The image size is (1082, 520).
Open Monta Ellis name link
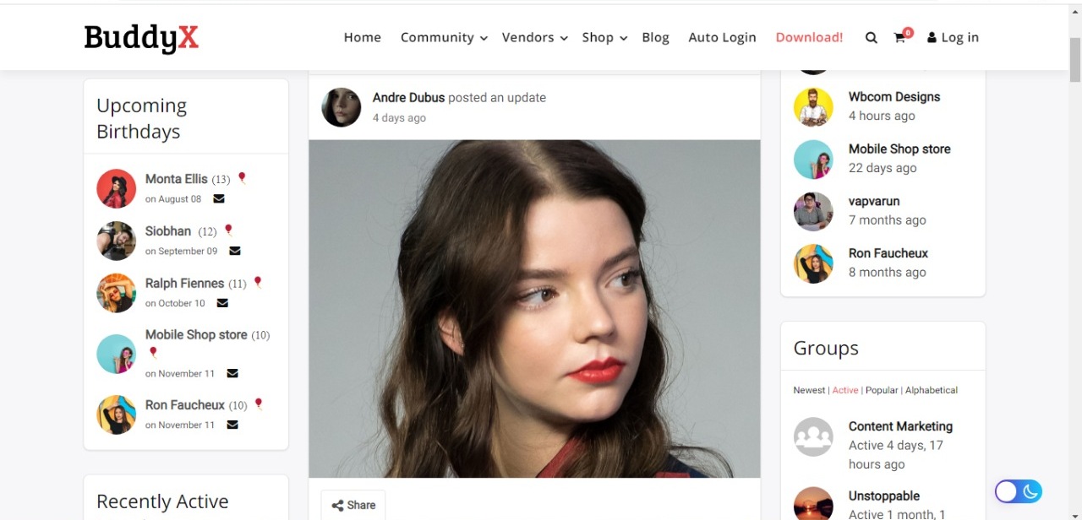tap(176, 179)
